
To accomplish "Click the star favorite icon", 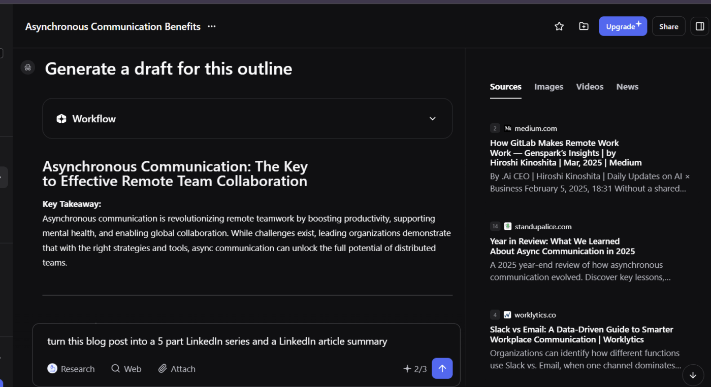I will (x=559, y=26).
